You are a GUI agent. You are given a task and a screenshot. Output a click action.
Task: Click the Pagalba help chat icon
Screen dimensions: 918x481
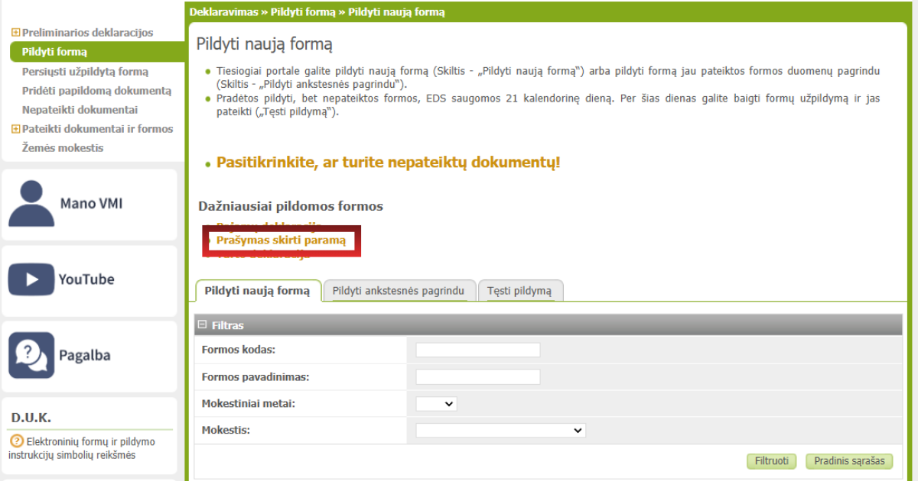click(31, 355)
